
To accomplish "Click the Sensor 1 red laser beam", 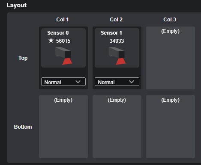I will 121,62.
